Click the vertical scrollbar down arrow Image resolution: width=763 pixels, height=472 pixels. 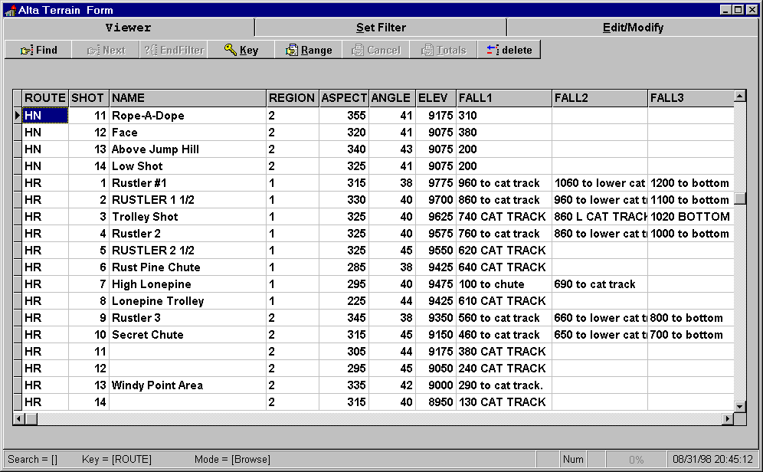tap(740, 406)
